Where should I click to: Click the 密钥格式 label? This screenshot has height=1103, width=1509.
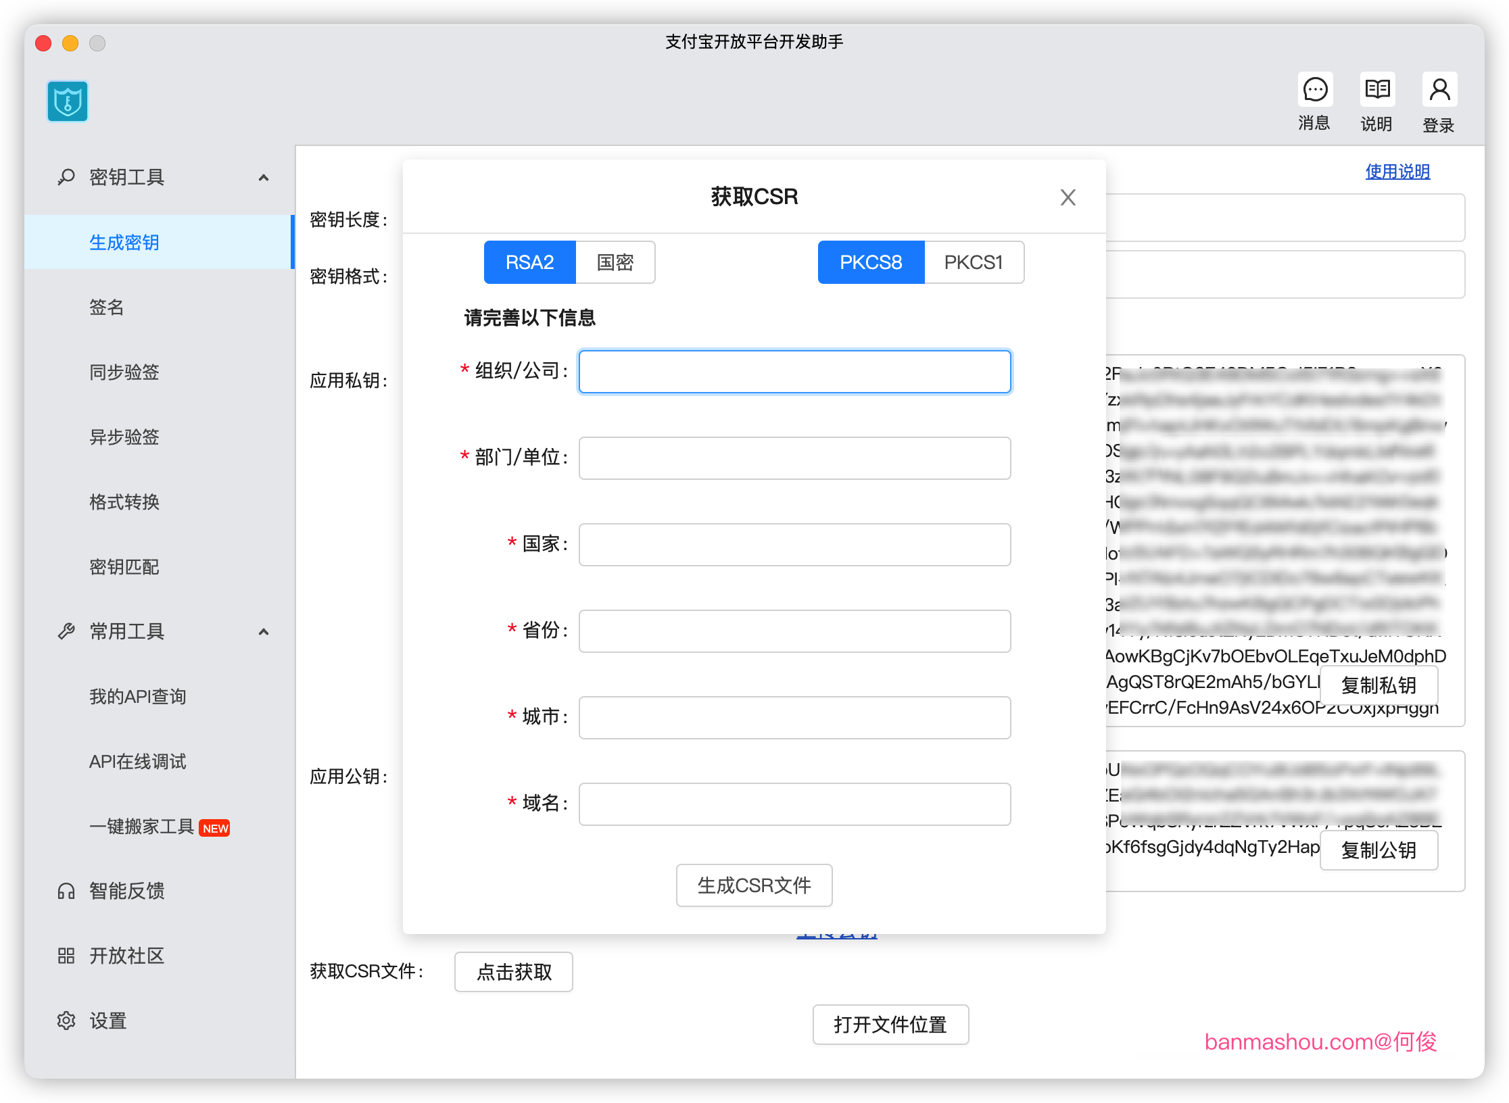tap(349, 276)
